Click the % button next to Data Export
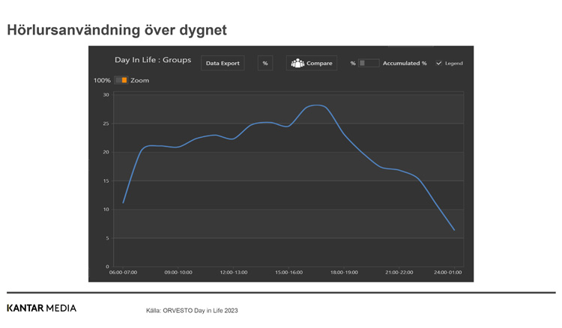Viewport: 562px width, 328px height. (x=265, y=64)
